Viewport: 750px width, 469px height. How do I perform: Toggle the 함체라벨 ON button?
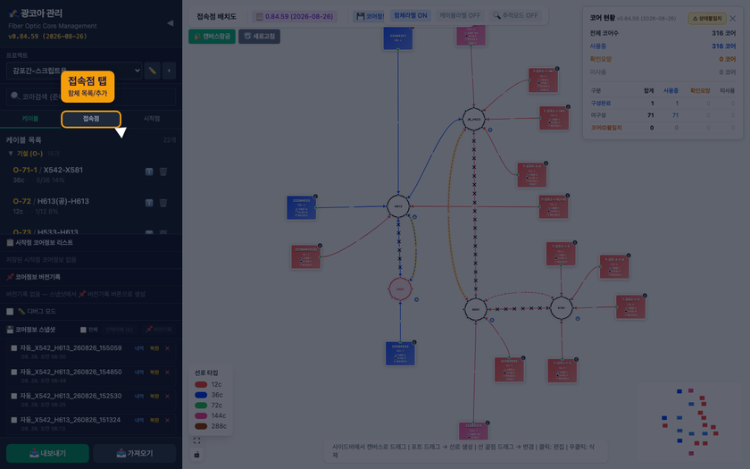coord(410,16)
